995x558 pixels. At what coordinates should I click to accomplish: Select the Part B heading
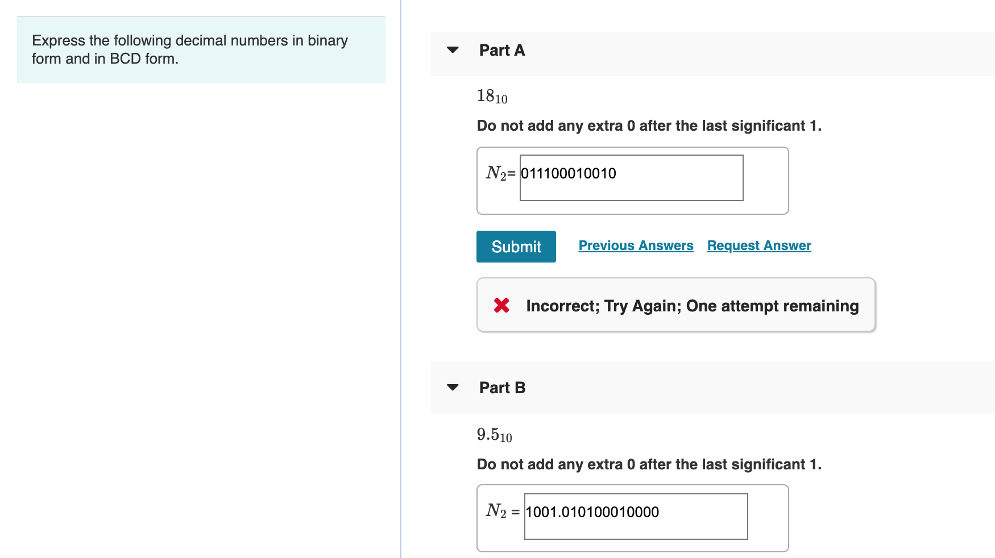[501, 388]
